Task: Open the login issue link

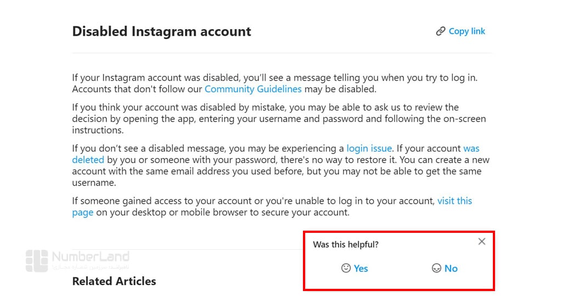Action: tap(369, 148)
